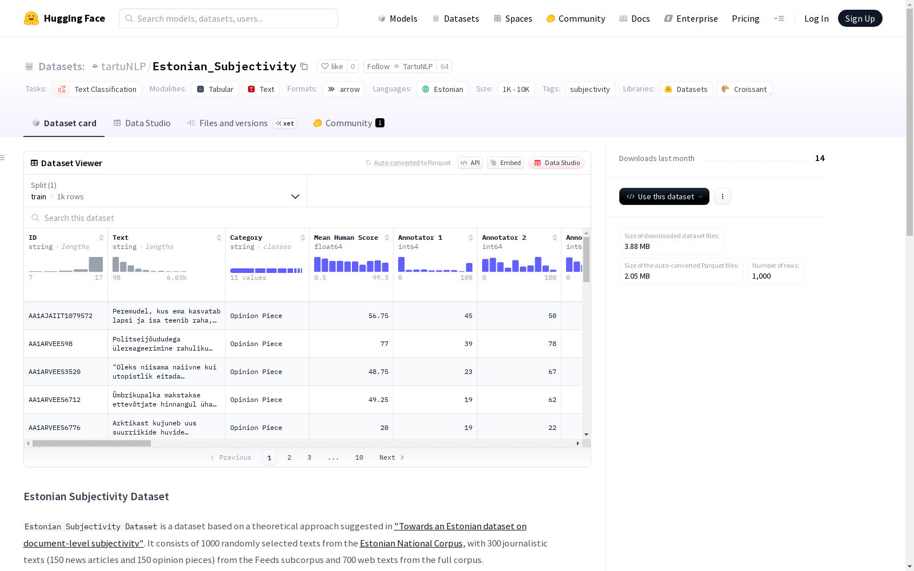Focus the Search this dataset field
Image resolution: width=914 pixels, height=571 pixels.
pyautogui.click(x=307, y=218)
